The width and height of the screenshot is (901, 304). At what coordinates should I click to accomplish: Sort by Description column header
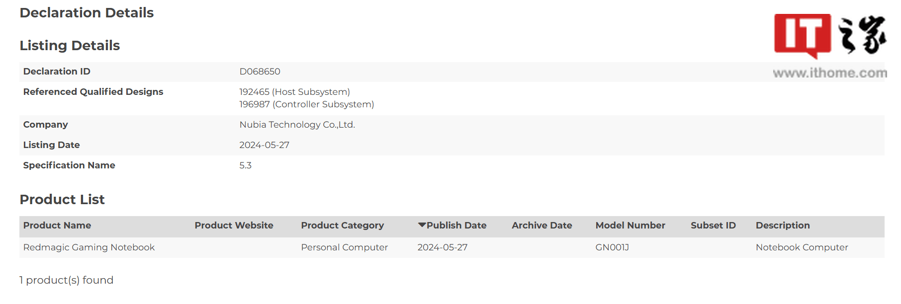(782, 226)
